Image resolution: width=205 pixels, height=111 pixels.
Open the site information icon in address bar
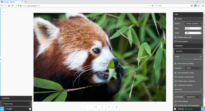pyautogui.click(x=16, y=6)
